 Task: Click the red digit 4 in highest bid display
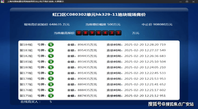click(x=105, y=33)
